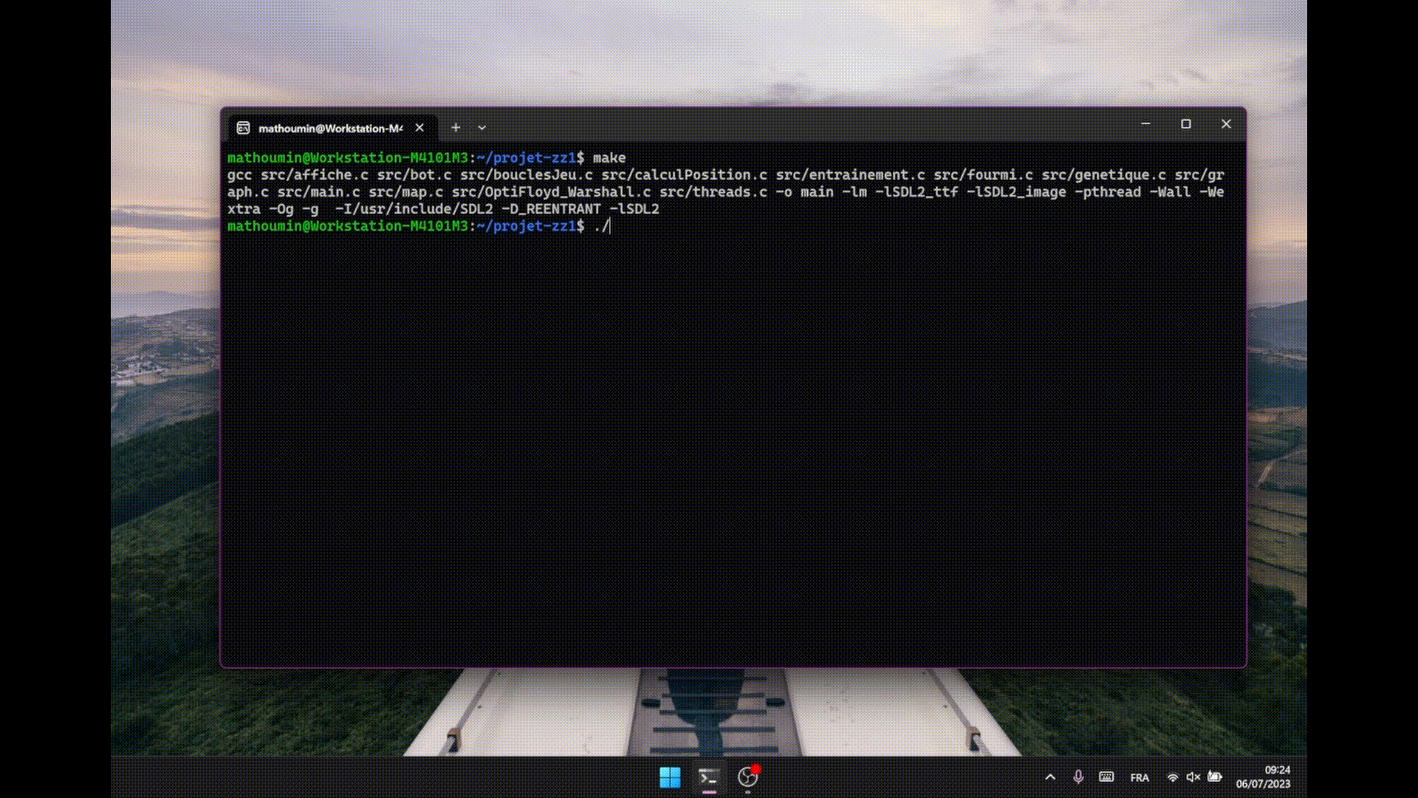Click the battery status icon

coord(1215,777)
